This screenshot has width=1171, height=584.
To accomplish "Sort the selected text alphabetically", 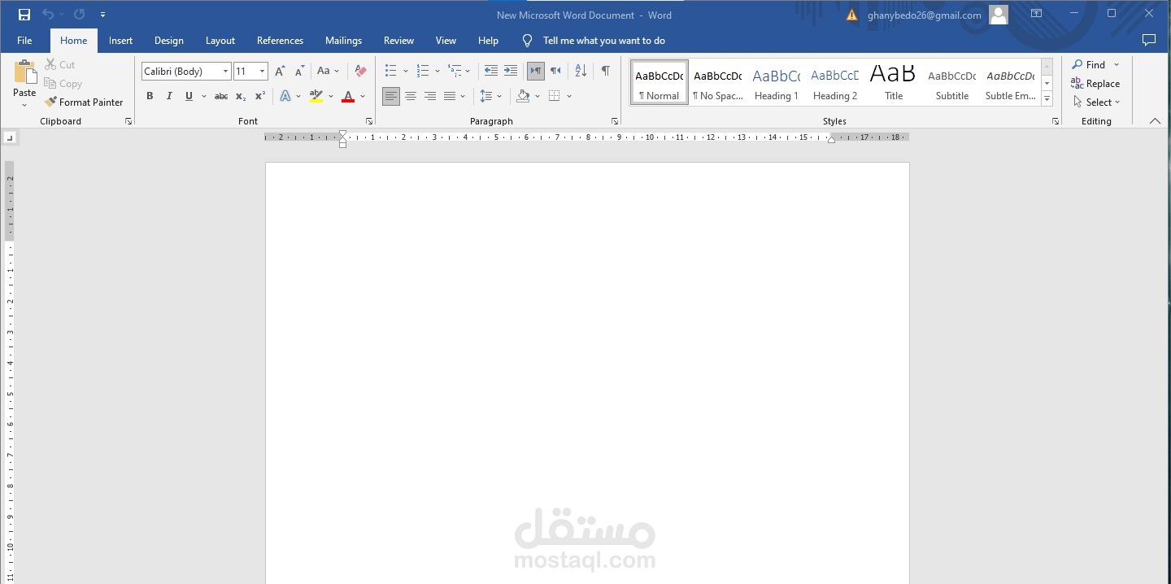I will (x=581, y=71).
